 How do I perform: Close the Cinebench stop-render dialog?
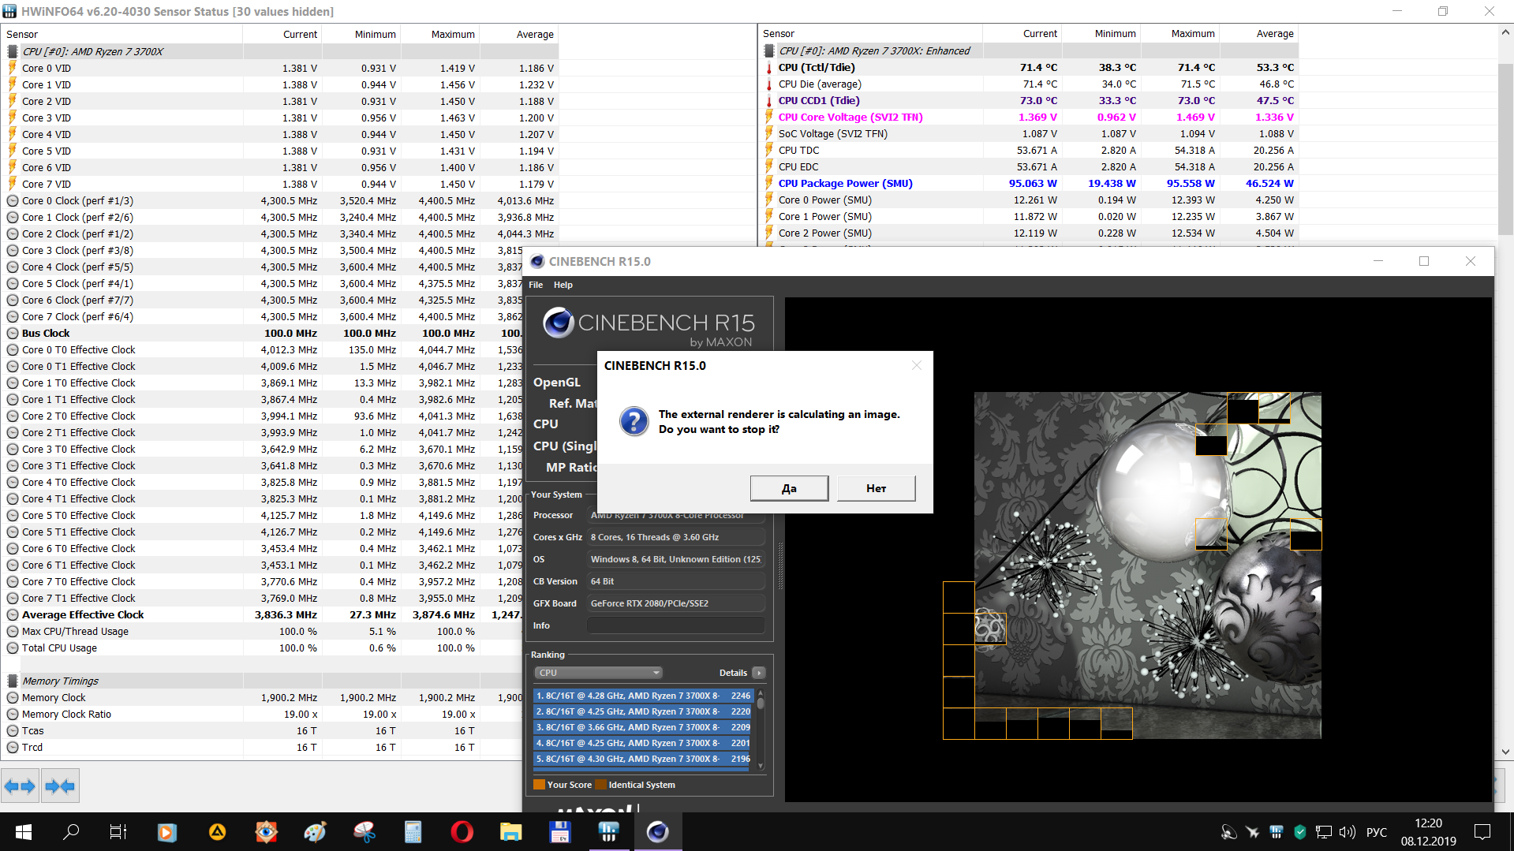pyautogui.click(x=916, y=365)
